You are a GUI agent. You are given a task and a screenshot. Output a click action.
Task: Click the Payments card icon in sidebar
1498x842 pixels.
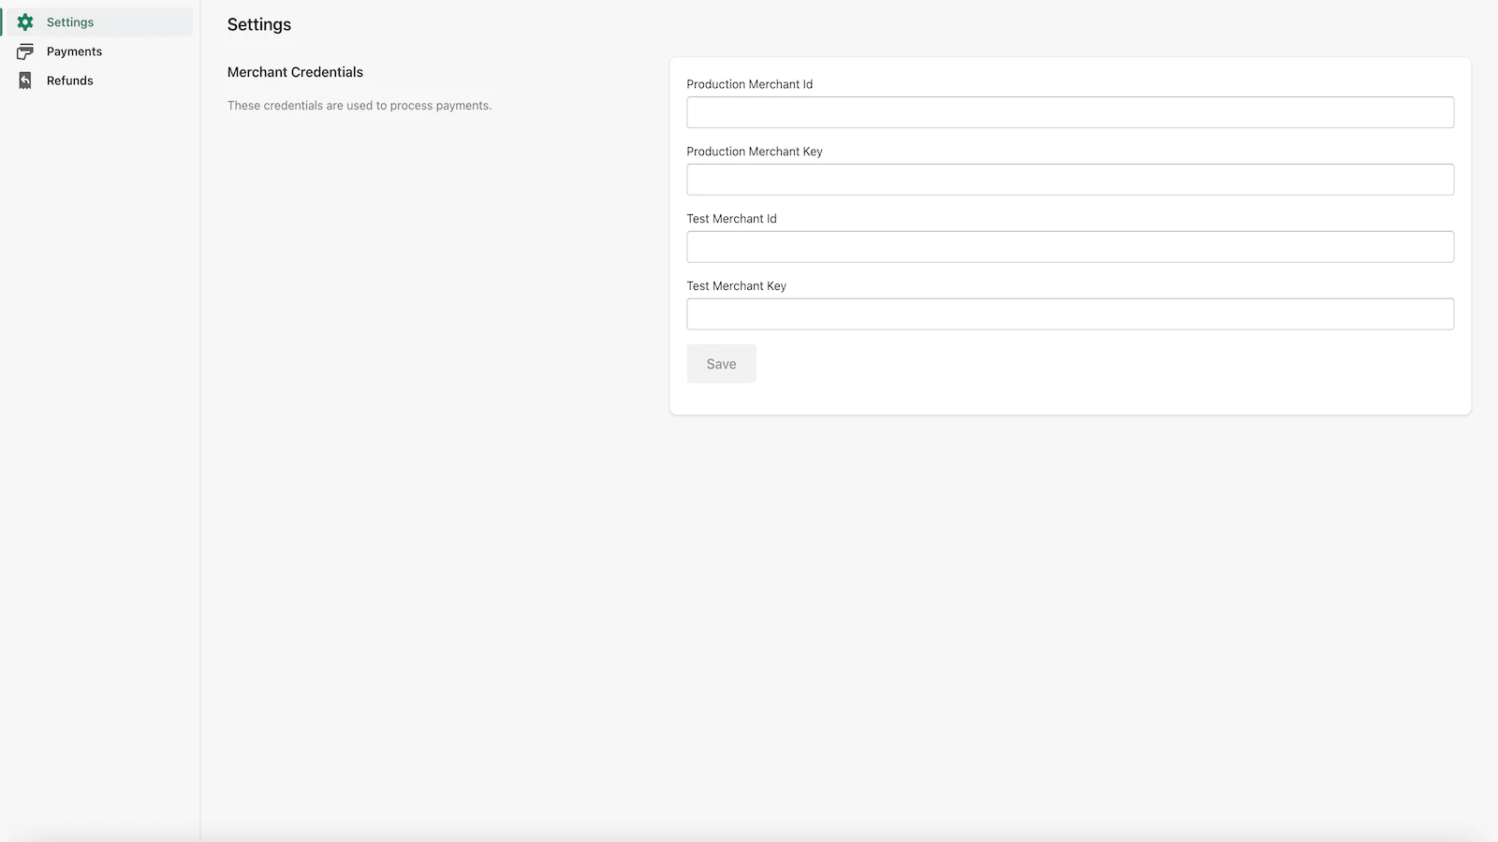pyautogui.click(x=25, y=51)
